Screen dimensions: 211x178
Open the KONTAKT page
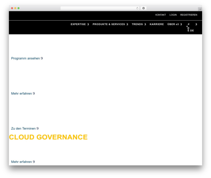(x=160, y=15)
